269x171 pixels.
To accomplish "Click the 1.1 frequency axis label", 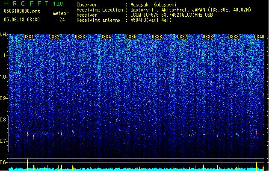I will point(3,56).
